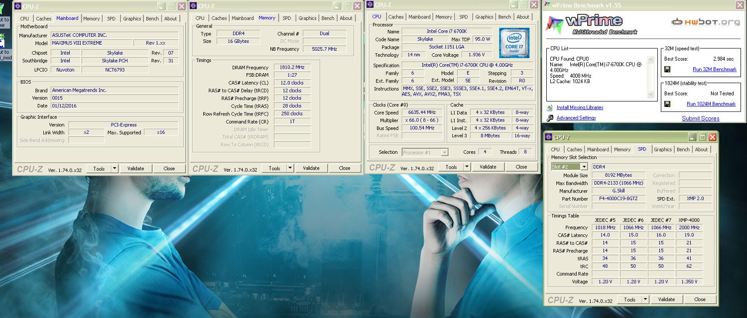Click the Intel Core i7 logo badge
This screenshot has height=318, width=747.
tap(514, 43)
